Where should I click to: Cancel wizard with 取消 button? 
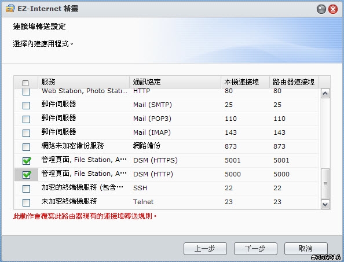click(306, 249)
